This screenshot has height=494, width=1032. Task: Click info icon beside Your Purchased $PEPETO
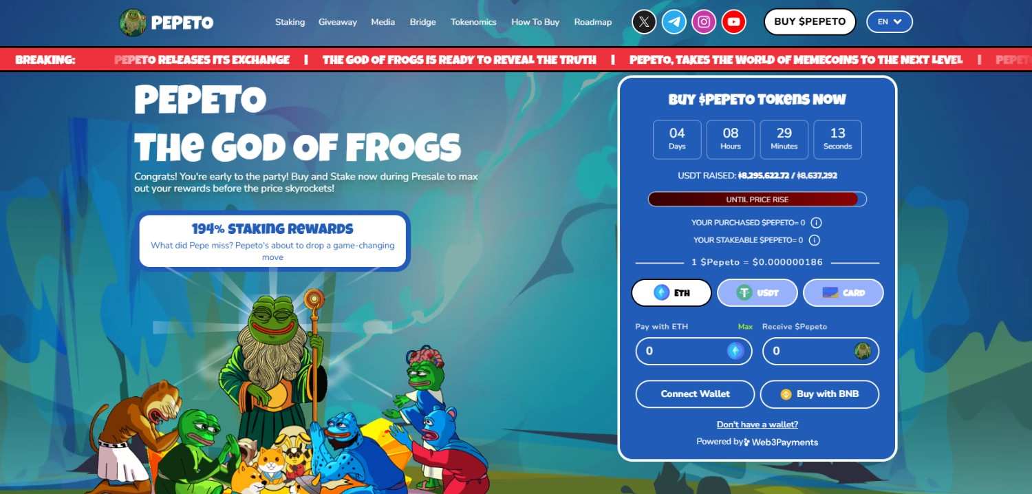[x=816, y=223]
